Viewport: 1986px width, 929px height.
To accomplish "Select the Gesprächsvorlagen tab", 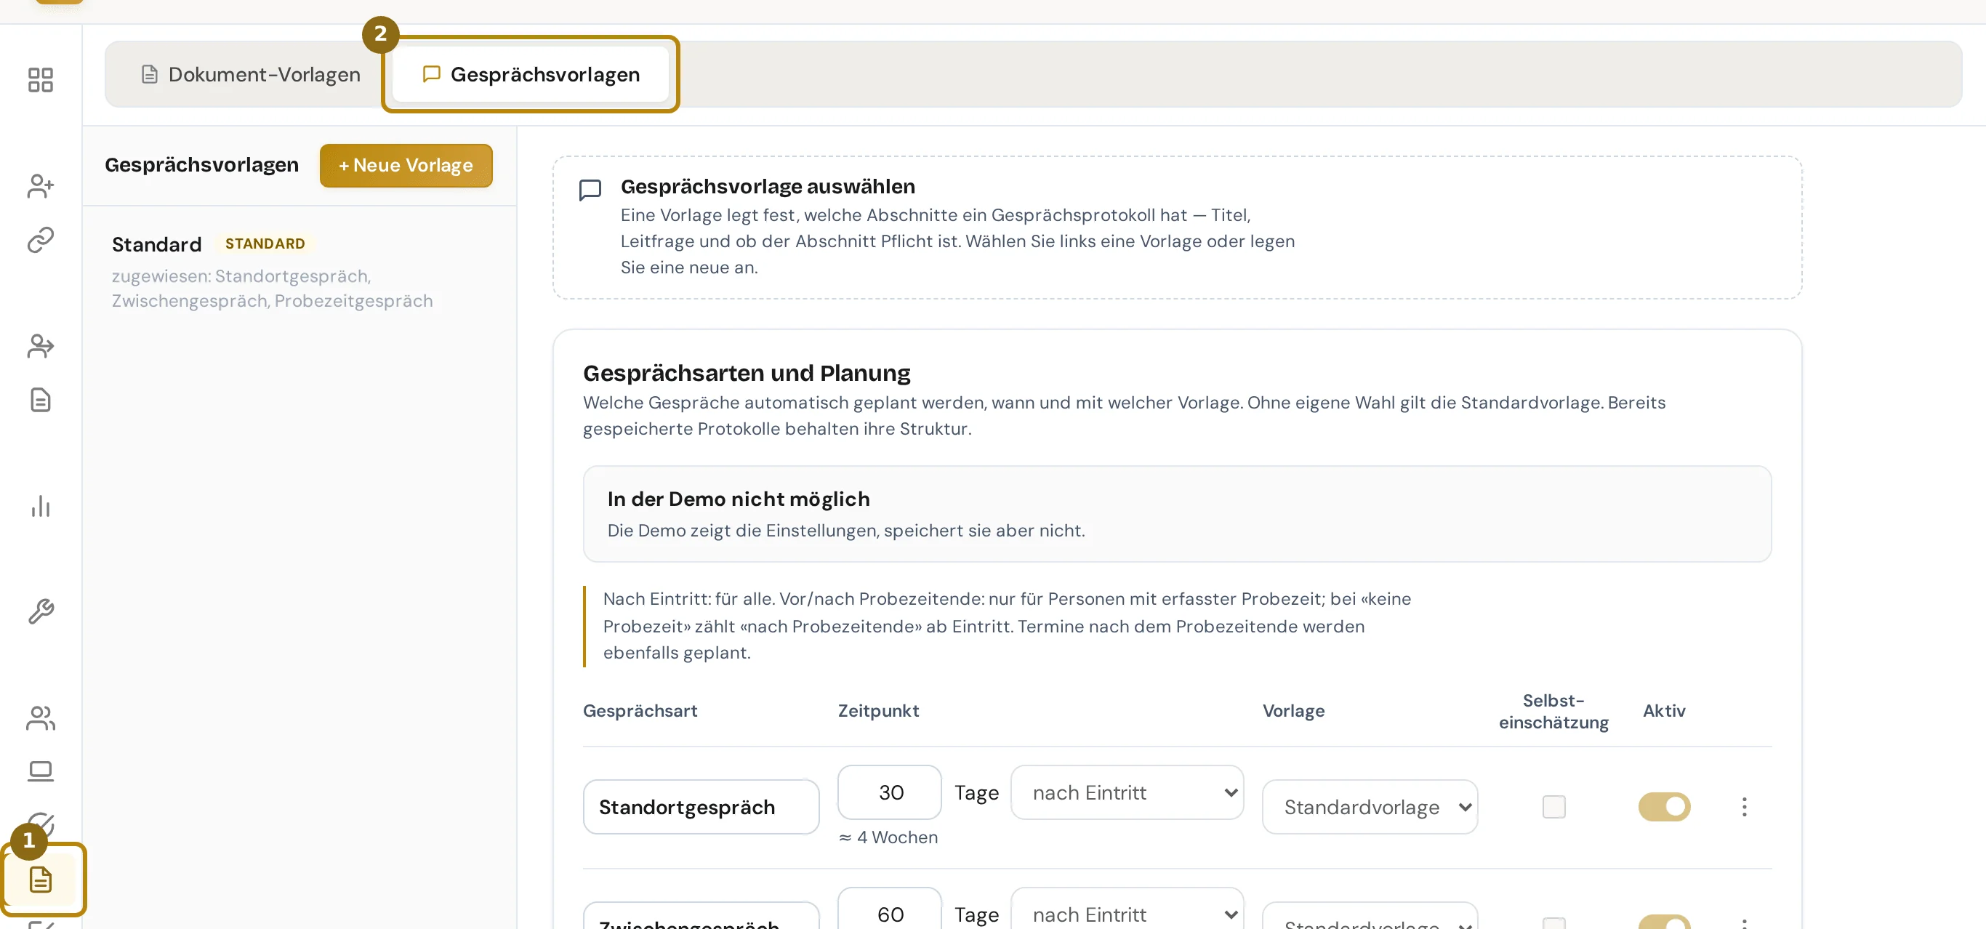I will tap(531, 74).
